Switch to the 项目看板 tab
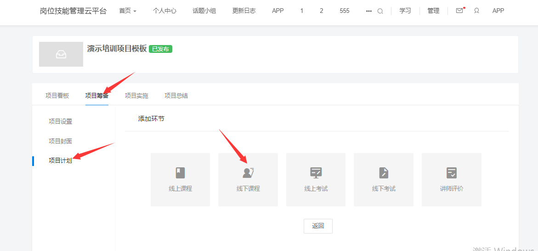This screenshot has height=251, width=538. coord(57,96)
